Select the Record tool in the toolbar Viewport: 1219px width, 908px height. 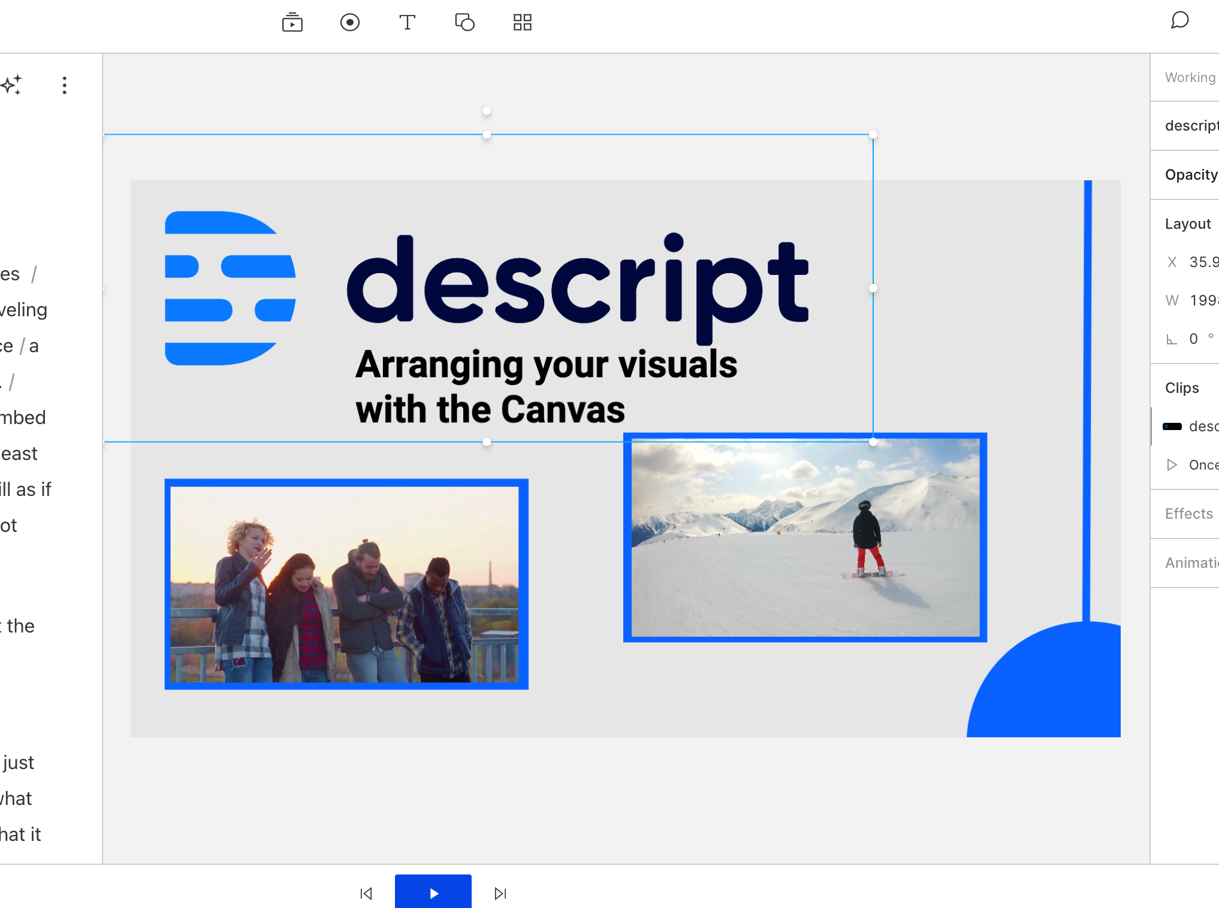point(350,22)
